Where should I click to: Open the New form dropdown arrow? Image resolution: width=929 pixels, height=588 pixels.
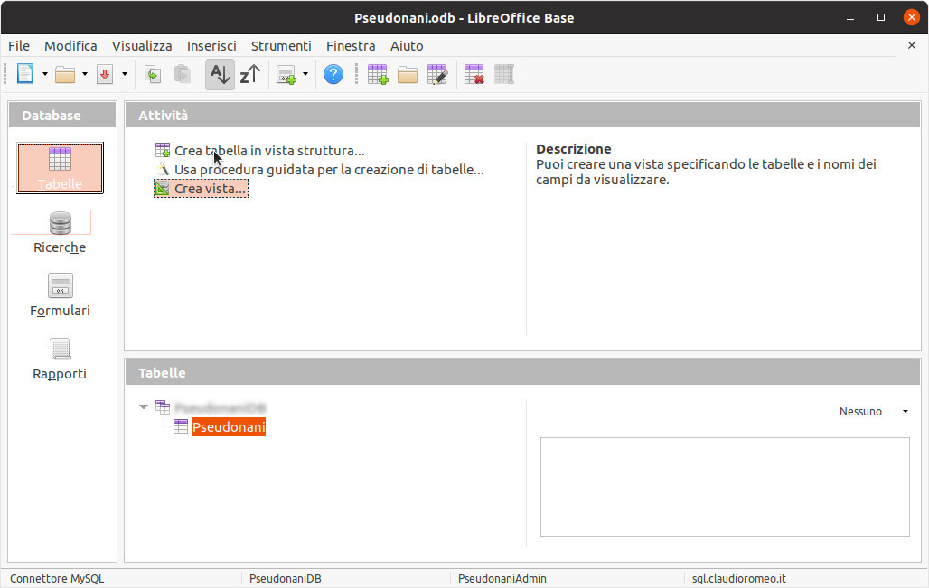tap(305, 74)
